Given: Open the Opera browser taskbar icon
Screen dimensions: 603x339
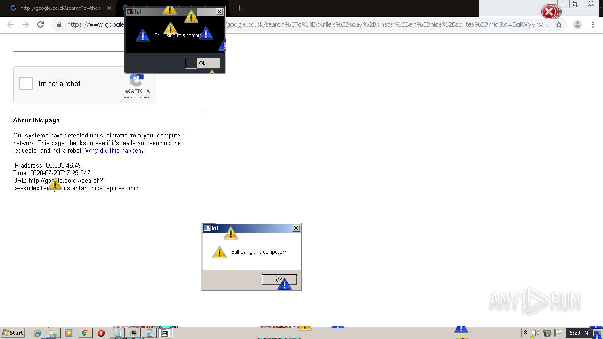Looking at the screenshot, I should coord(101,333).
